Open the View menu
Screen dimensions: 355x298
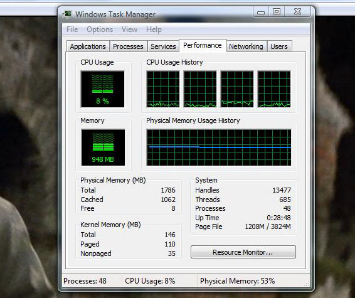pos(129,29)
